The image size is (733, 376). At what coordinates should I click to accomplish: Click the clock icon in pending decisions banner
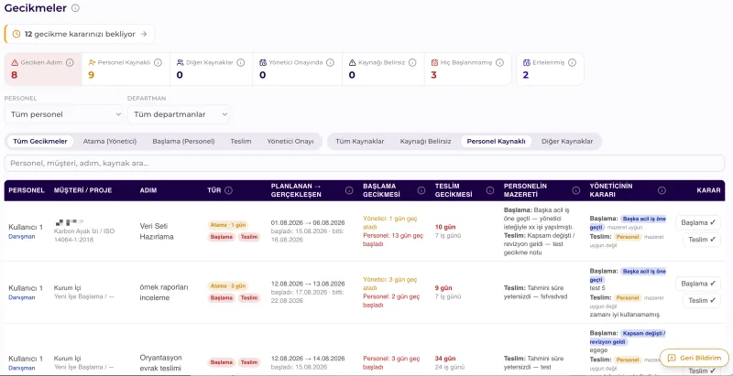(x=16, y=34)
